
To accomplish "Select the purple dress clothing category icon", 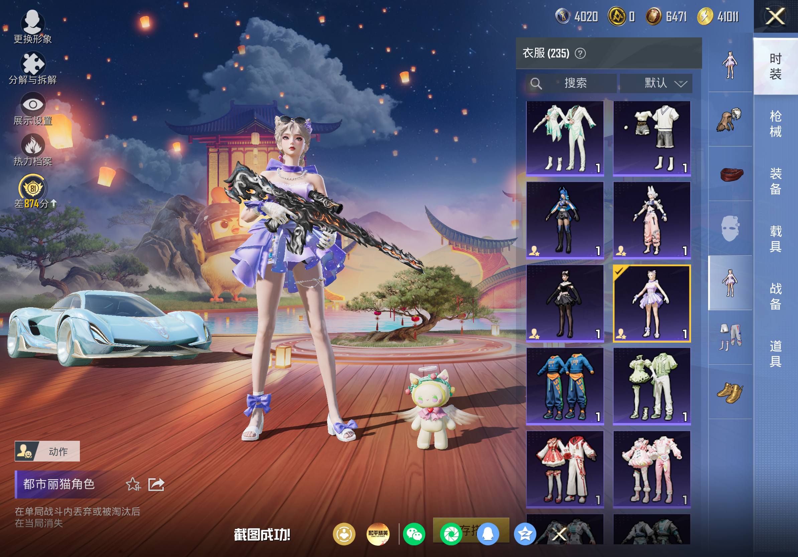I will point(730,283).
